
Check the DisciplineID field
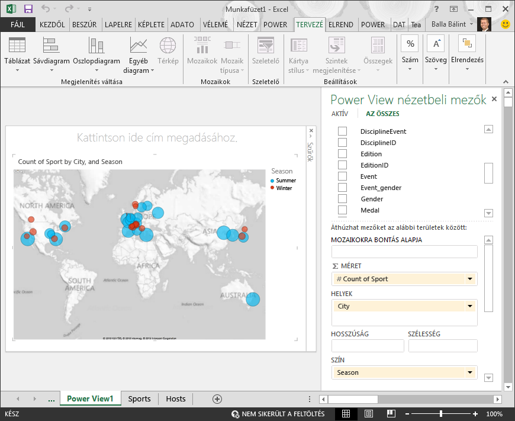coord(342,142)
